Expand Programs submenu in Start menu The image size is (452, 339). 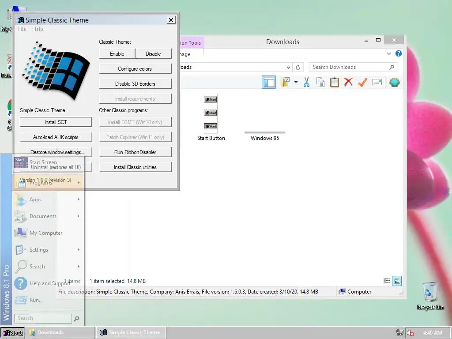tap(49, 182)
